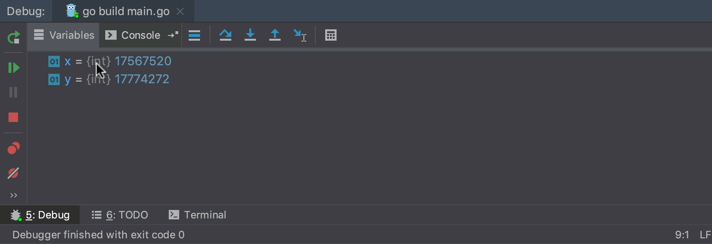This screenshot has height=244, width=712.
Task: Click the Step Into button
Action: pos(250,35)
